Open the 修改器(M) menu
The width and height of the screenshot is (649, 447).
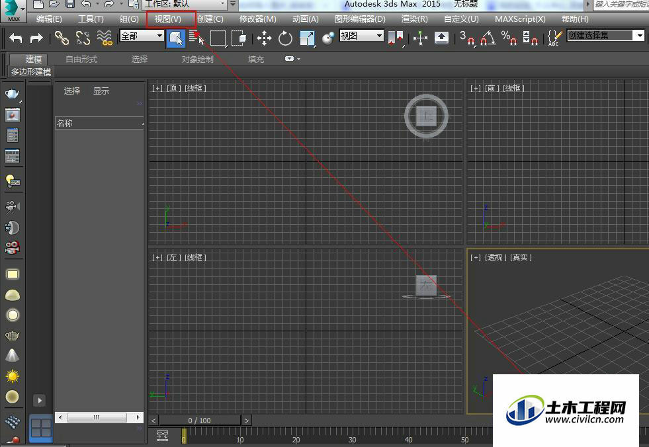[x=258, y=19]
